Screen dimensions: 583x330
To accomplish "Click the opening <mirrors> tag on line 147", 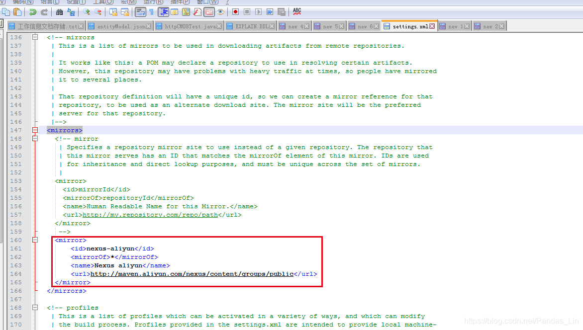I will (65, 130).
